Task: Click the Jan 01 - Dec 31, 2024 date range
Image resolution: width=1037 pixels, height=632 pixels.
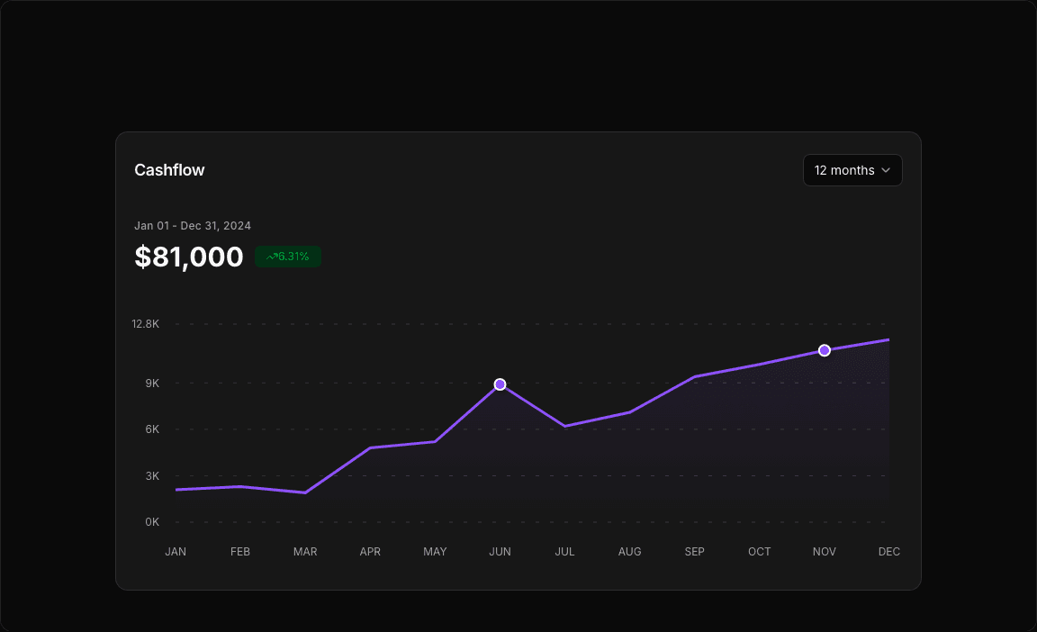Action: click(x=193, y=225)
